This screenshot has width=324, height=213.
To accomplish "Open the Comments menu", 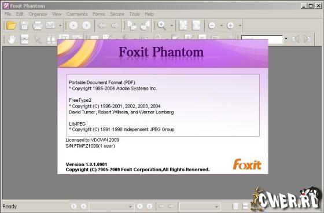I will pos(77,14).
